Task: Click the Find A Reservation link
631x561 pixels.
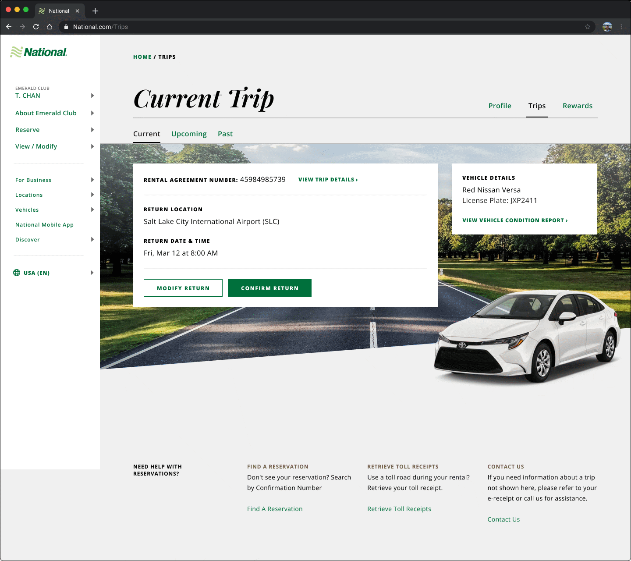Action: coord(275,509)
